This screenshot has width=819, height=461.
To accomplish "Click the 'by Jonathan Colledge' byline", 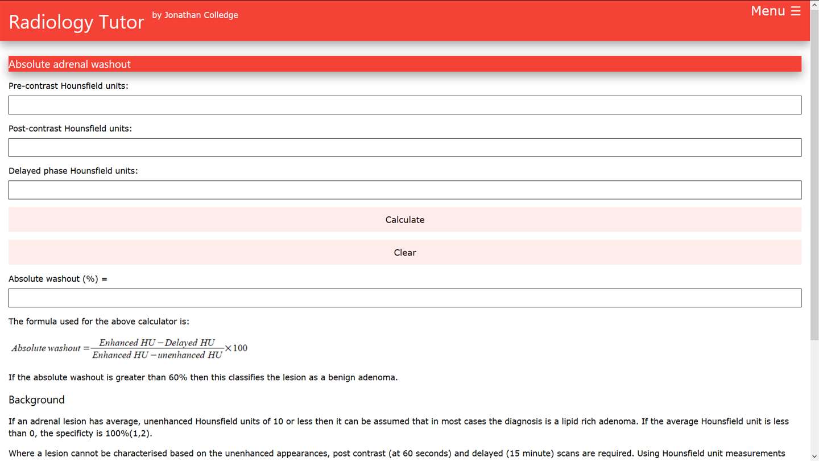I will click(195, 15).
